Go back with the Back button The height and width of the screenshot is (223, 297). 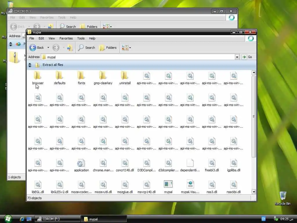(x=37, y=48)
